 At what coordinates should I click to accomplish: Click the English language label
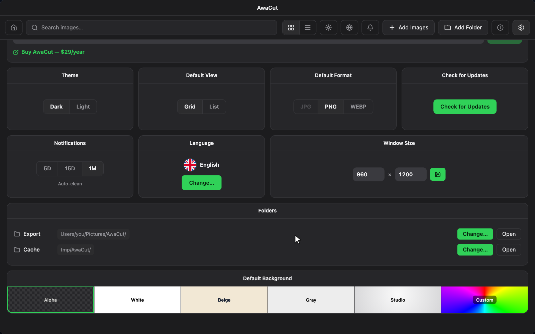click(x=210, y=165)
